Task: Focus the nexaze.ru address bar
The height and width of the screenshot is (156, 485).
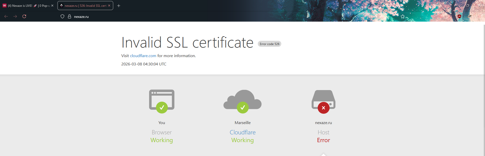Action: (x=227, y=17)
